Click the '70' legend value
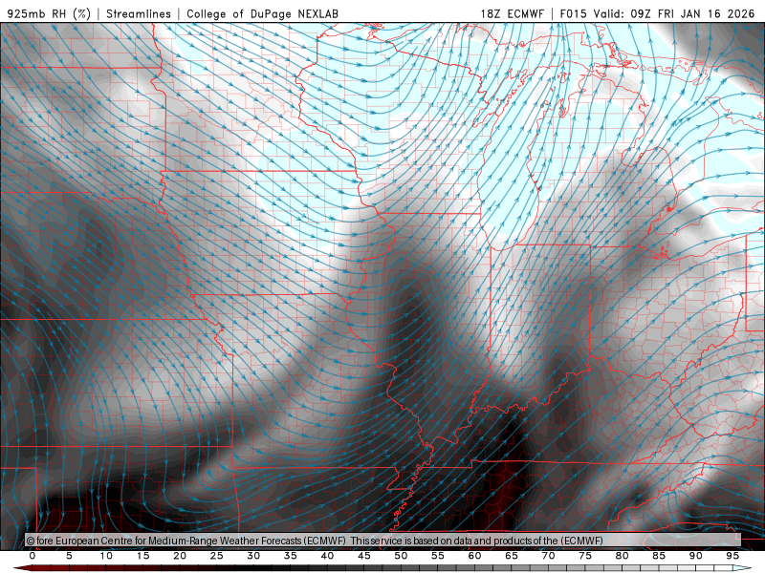Image resolution: width=765 pixels, height=573 pixels. (548, 556)
